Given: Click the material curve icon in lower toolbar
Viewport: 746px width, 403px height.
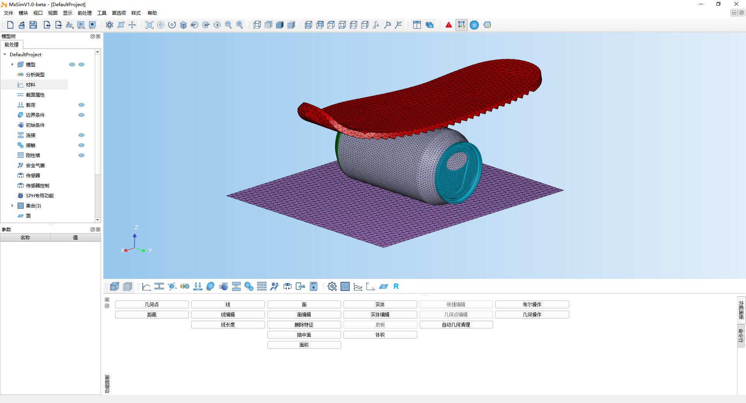Looking at the screenshot, I should click(x=146, y=286).
